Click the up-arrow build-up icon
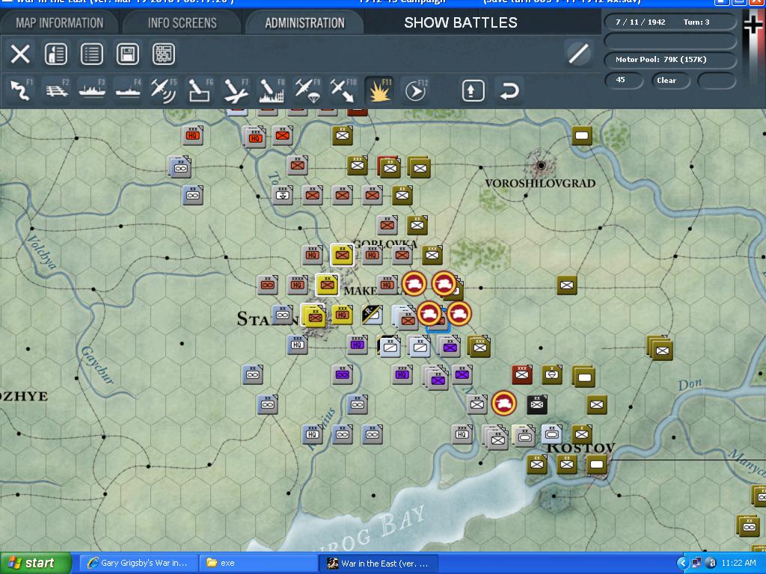 coord(473,90)
